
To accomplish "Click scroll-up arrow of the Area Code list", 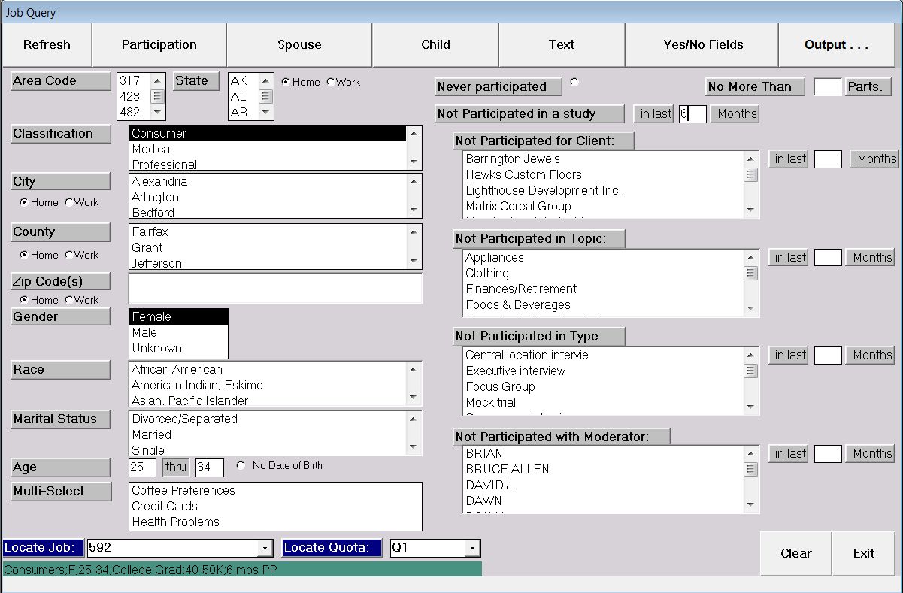I will coord(157,81).
